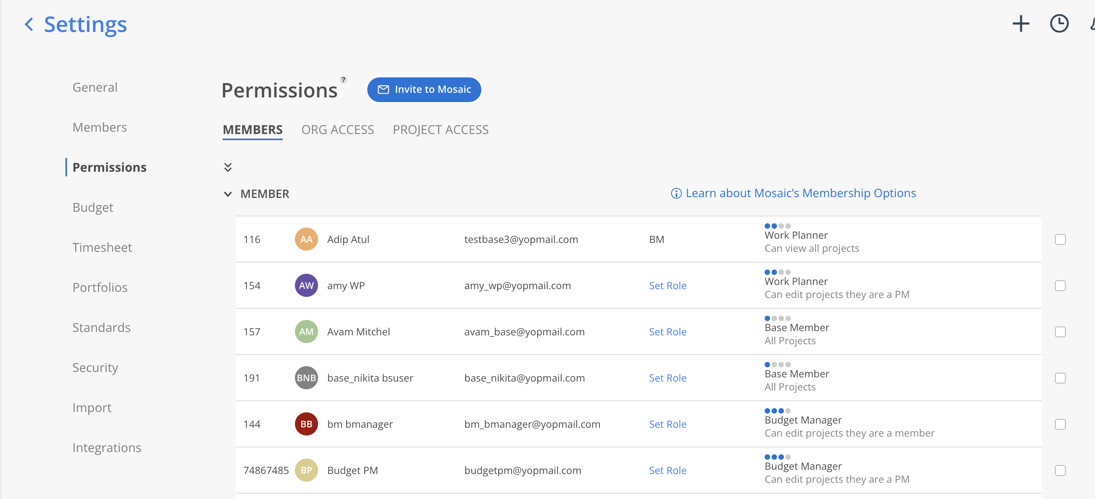Screen dimensions: 1095x499
Task: Switch to the ORG ACCESS tab
Action: (338, 130)
